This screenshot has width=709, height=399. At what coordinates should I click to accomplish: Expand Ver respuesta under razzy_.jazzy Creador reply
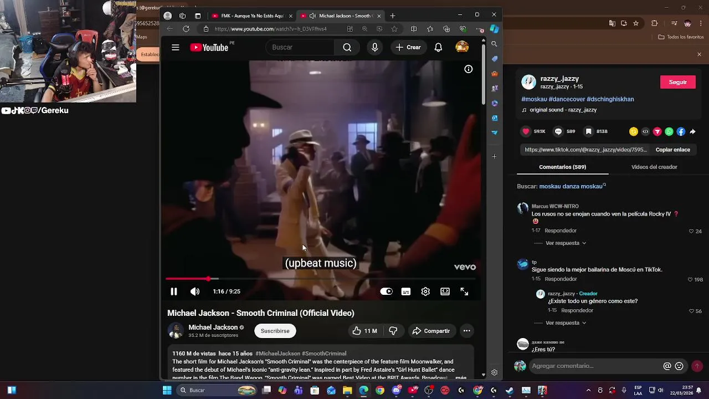pos(566,323)
